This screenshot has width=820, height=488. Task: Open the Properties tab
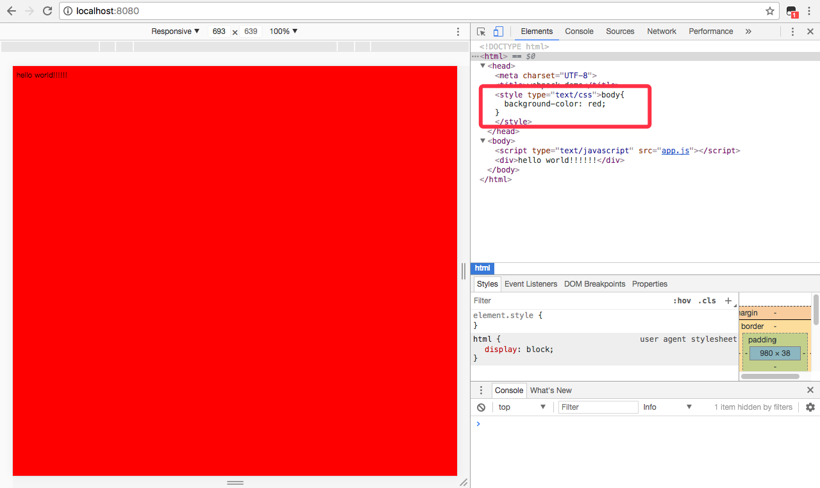coord(649,284)
